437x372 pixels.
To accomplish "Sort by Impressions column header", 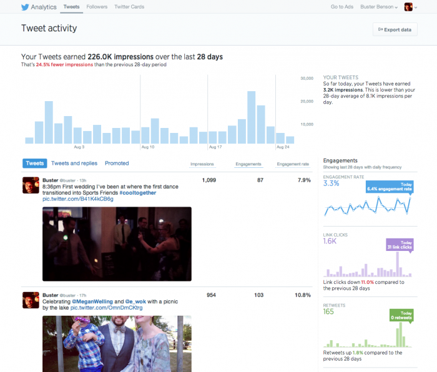I will 202,164.
